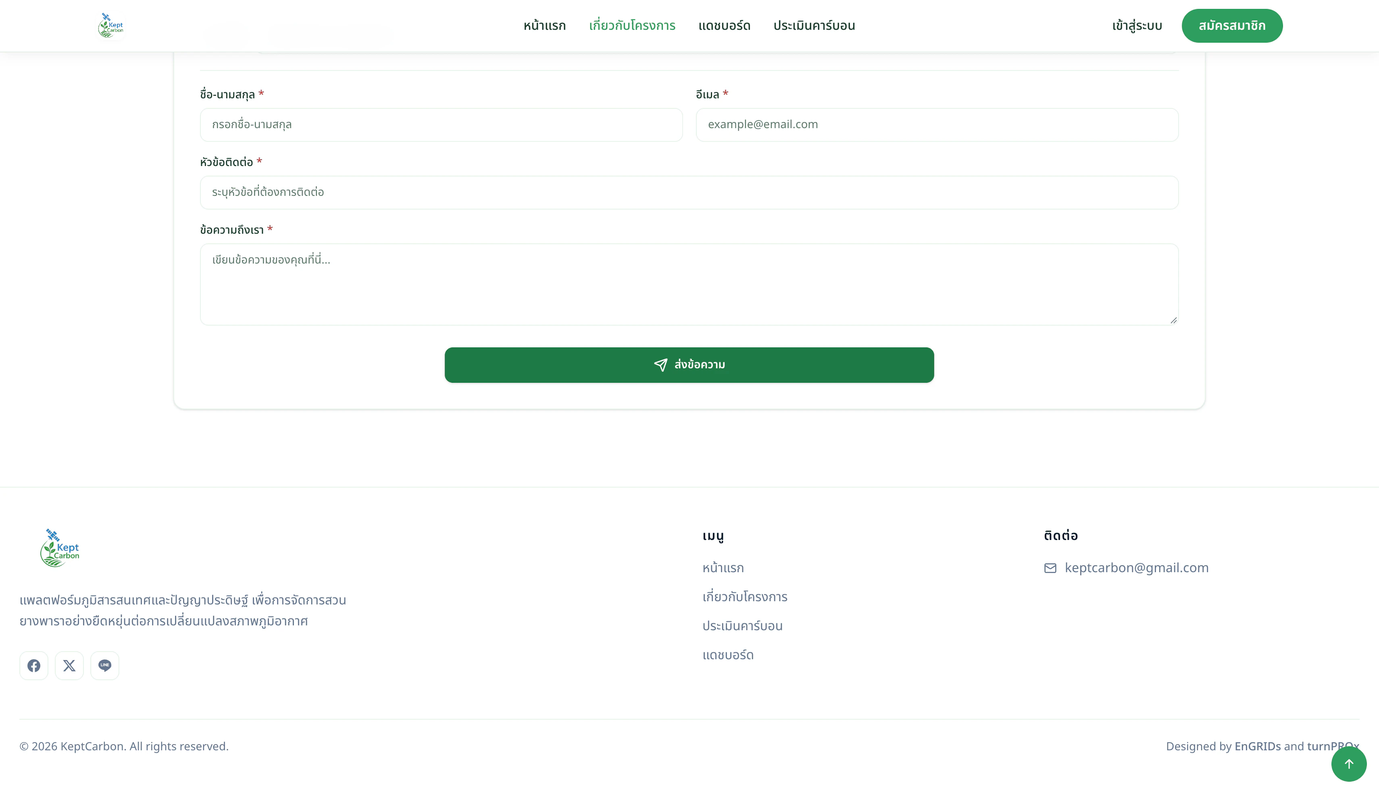This screenshot has width=1379, height=793.
Task: Select เกี่ยวกับโครงการ in top navigation
Action: pyautogui.click(x=632, y=26)
